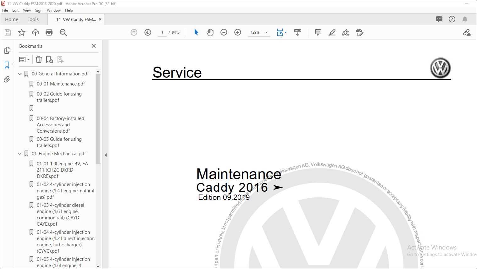477x269 pixels.
Task: Upload file to Document Cloud
Action: click(x=36, y=32)
